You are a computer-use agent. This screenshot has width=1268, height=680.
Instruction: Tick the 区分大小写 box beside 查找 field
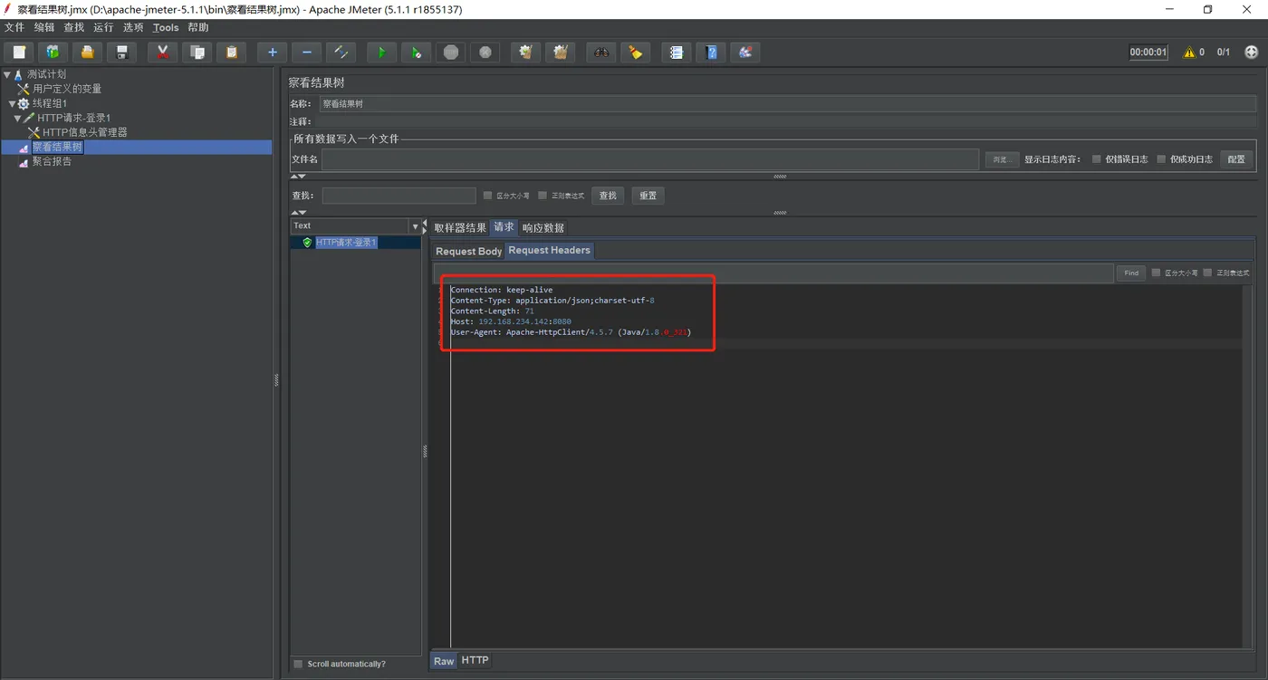[x=487, y=196]
